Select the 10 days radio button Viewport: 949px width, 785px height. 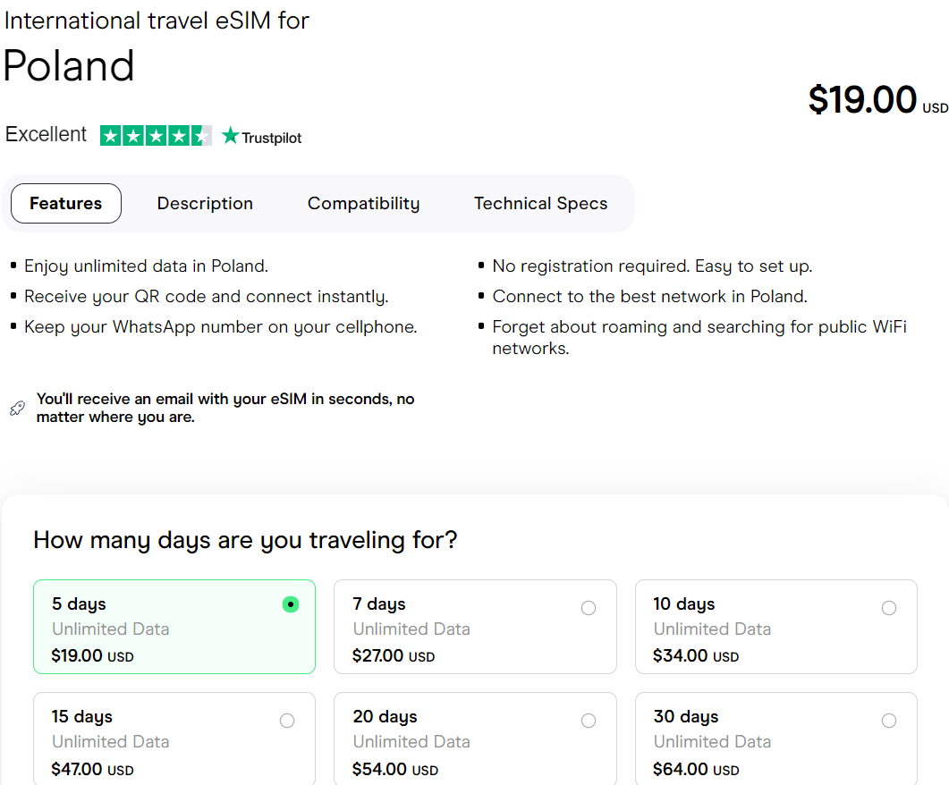coord(889,608)
